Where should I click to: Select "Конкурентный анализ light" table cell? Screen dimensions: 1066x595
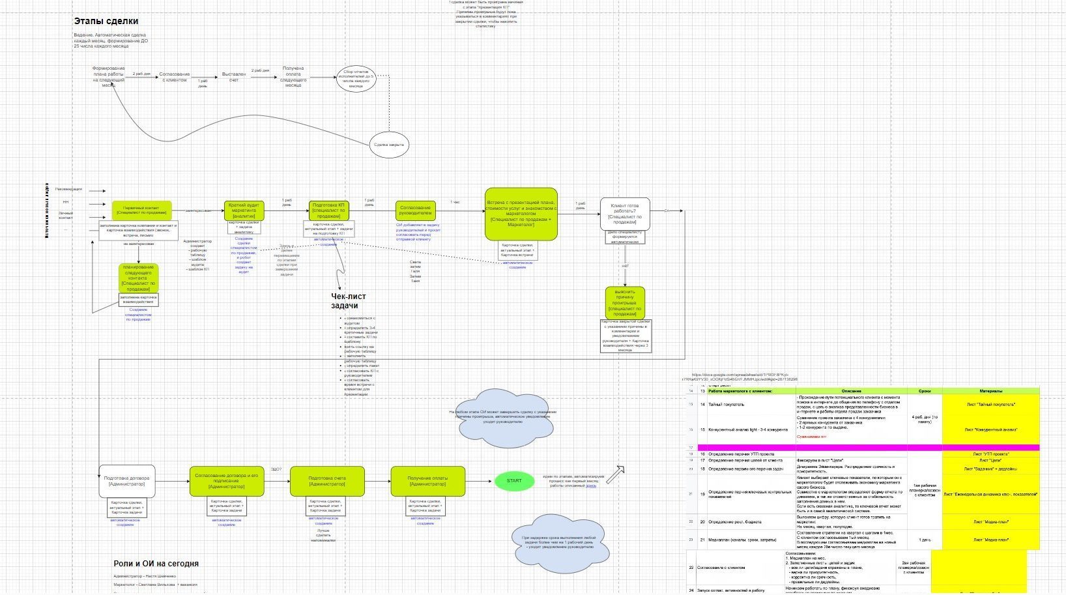pyautogui.click(x=751, y=430)
